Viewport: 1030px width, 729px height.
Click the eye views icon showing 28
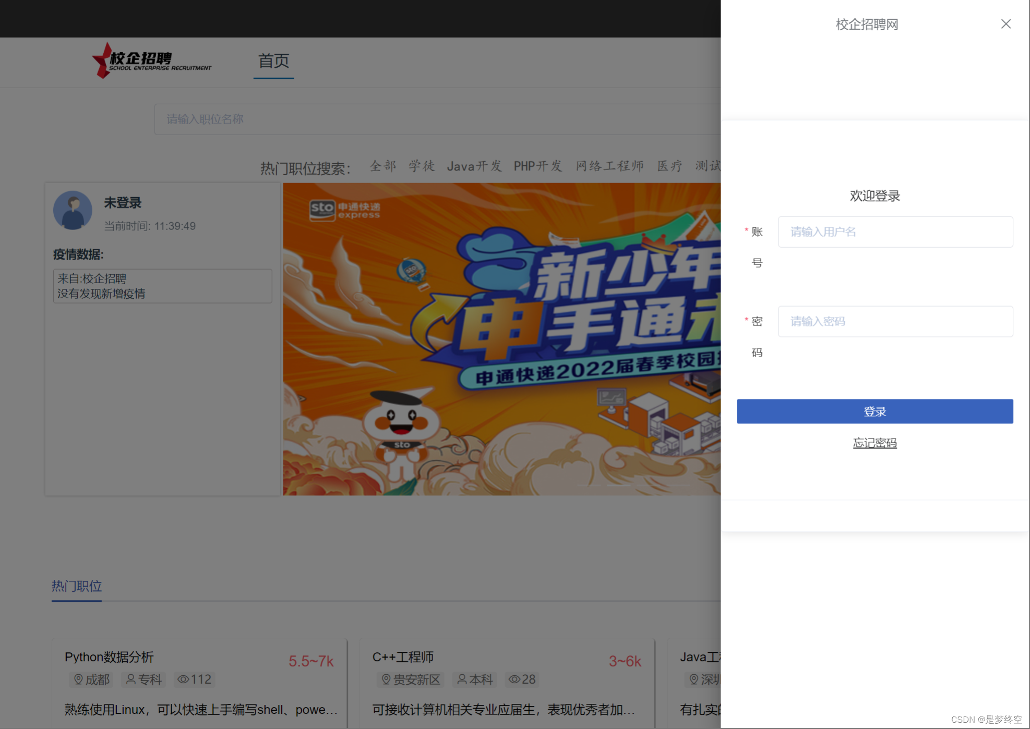(514, 679)
